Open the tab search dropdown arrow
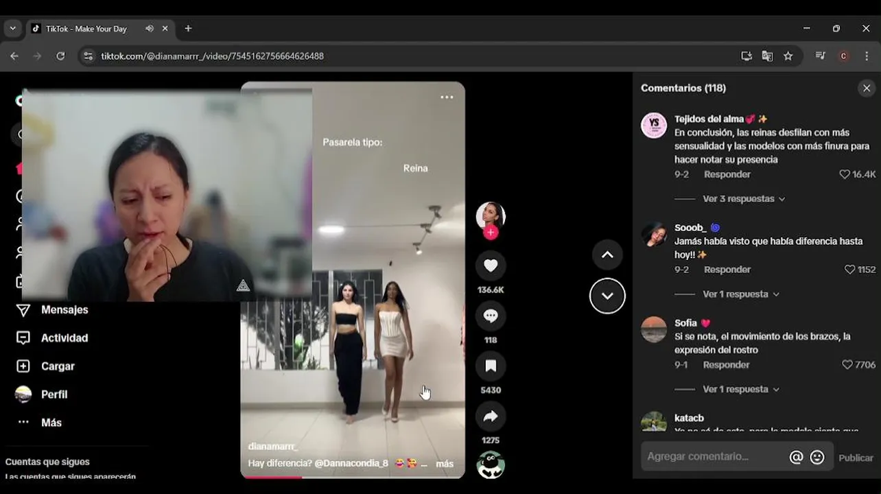Viewport: 881px width, 494px height. (x=12, y=29)
